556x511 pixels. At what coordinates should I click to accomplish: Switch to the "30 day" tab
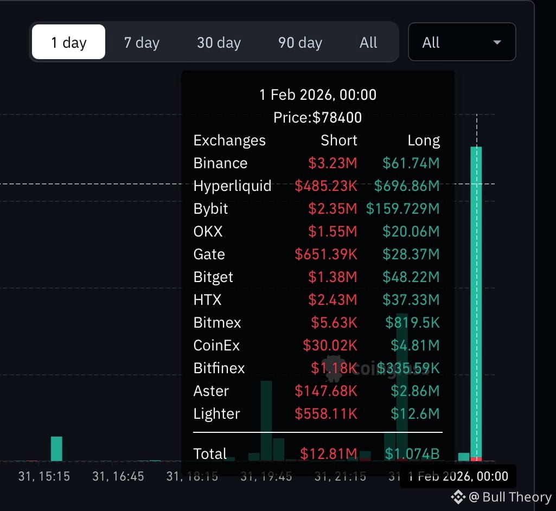tap(219, 42)
